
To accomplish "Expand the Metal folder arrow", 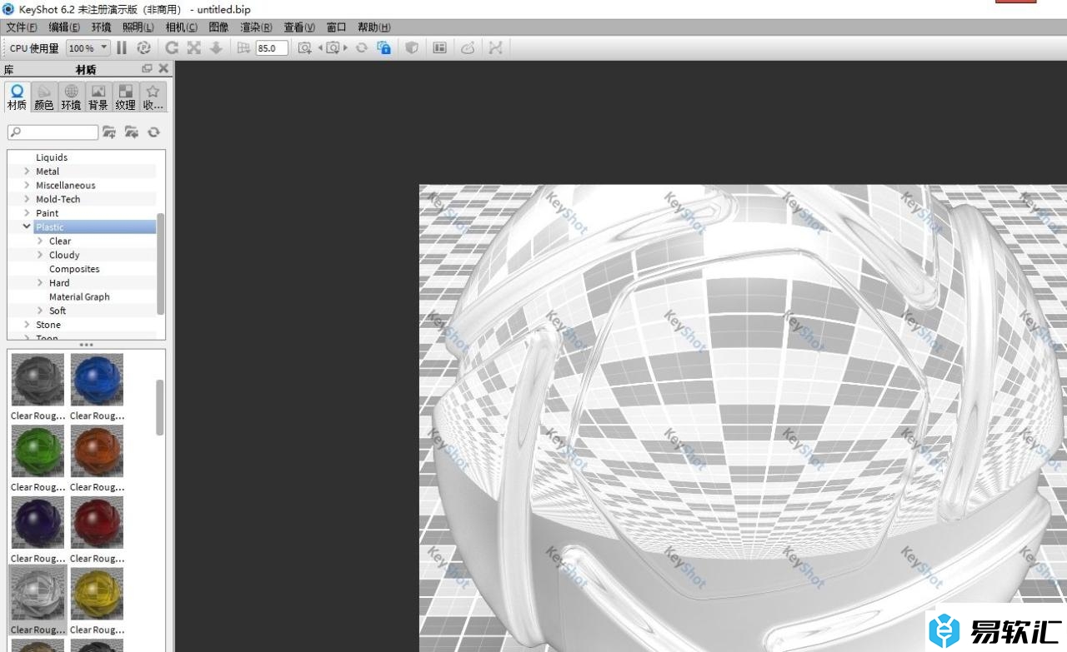I will click(x=27, y=172).
